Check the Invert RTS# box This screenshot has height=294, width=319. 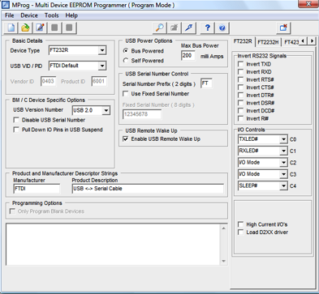coord(240,79)
